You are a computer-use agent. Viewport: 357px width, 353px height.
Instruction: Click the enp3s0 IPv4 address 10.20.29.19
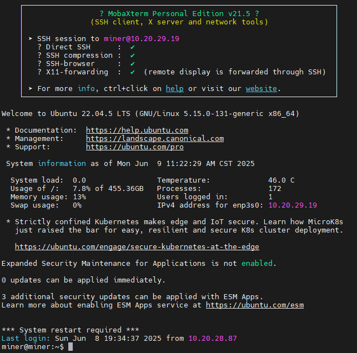[x=293, y=205]
